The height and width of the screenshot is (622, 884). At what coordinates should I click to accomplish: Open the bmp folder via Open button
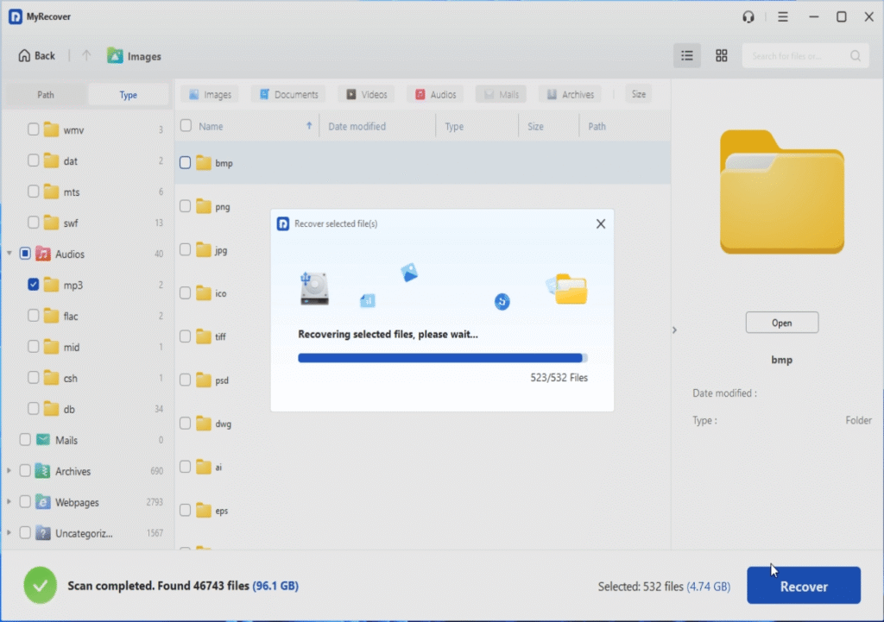(781, 323)
